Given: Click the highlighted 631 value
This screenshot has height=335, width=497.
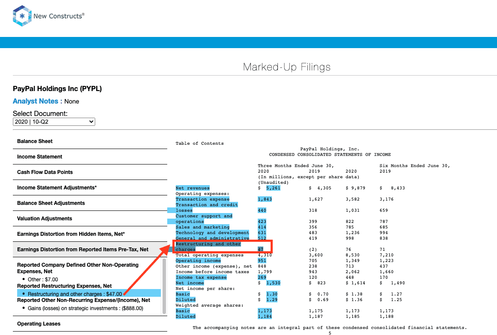Looking at the screenshot, I should [x=262, y=233].
